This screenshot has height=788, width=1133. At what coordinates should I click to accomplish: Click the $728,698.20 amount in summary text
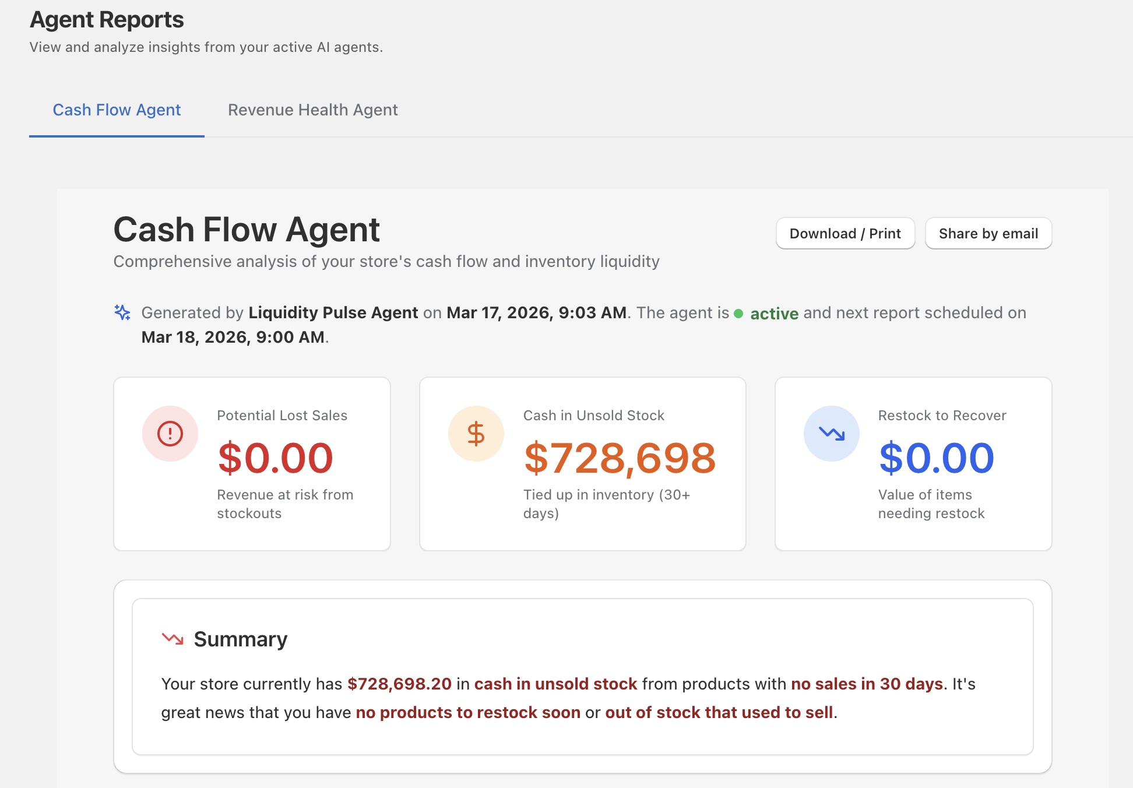point(399,684)
